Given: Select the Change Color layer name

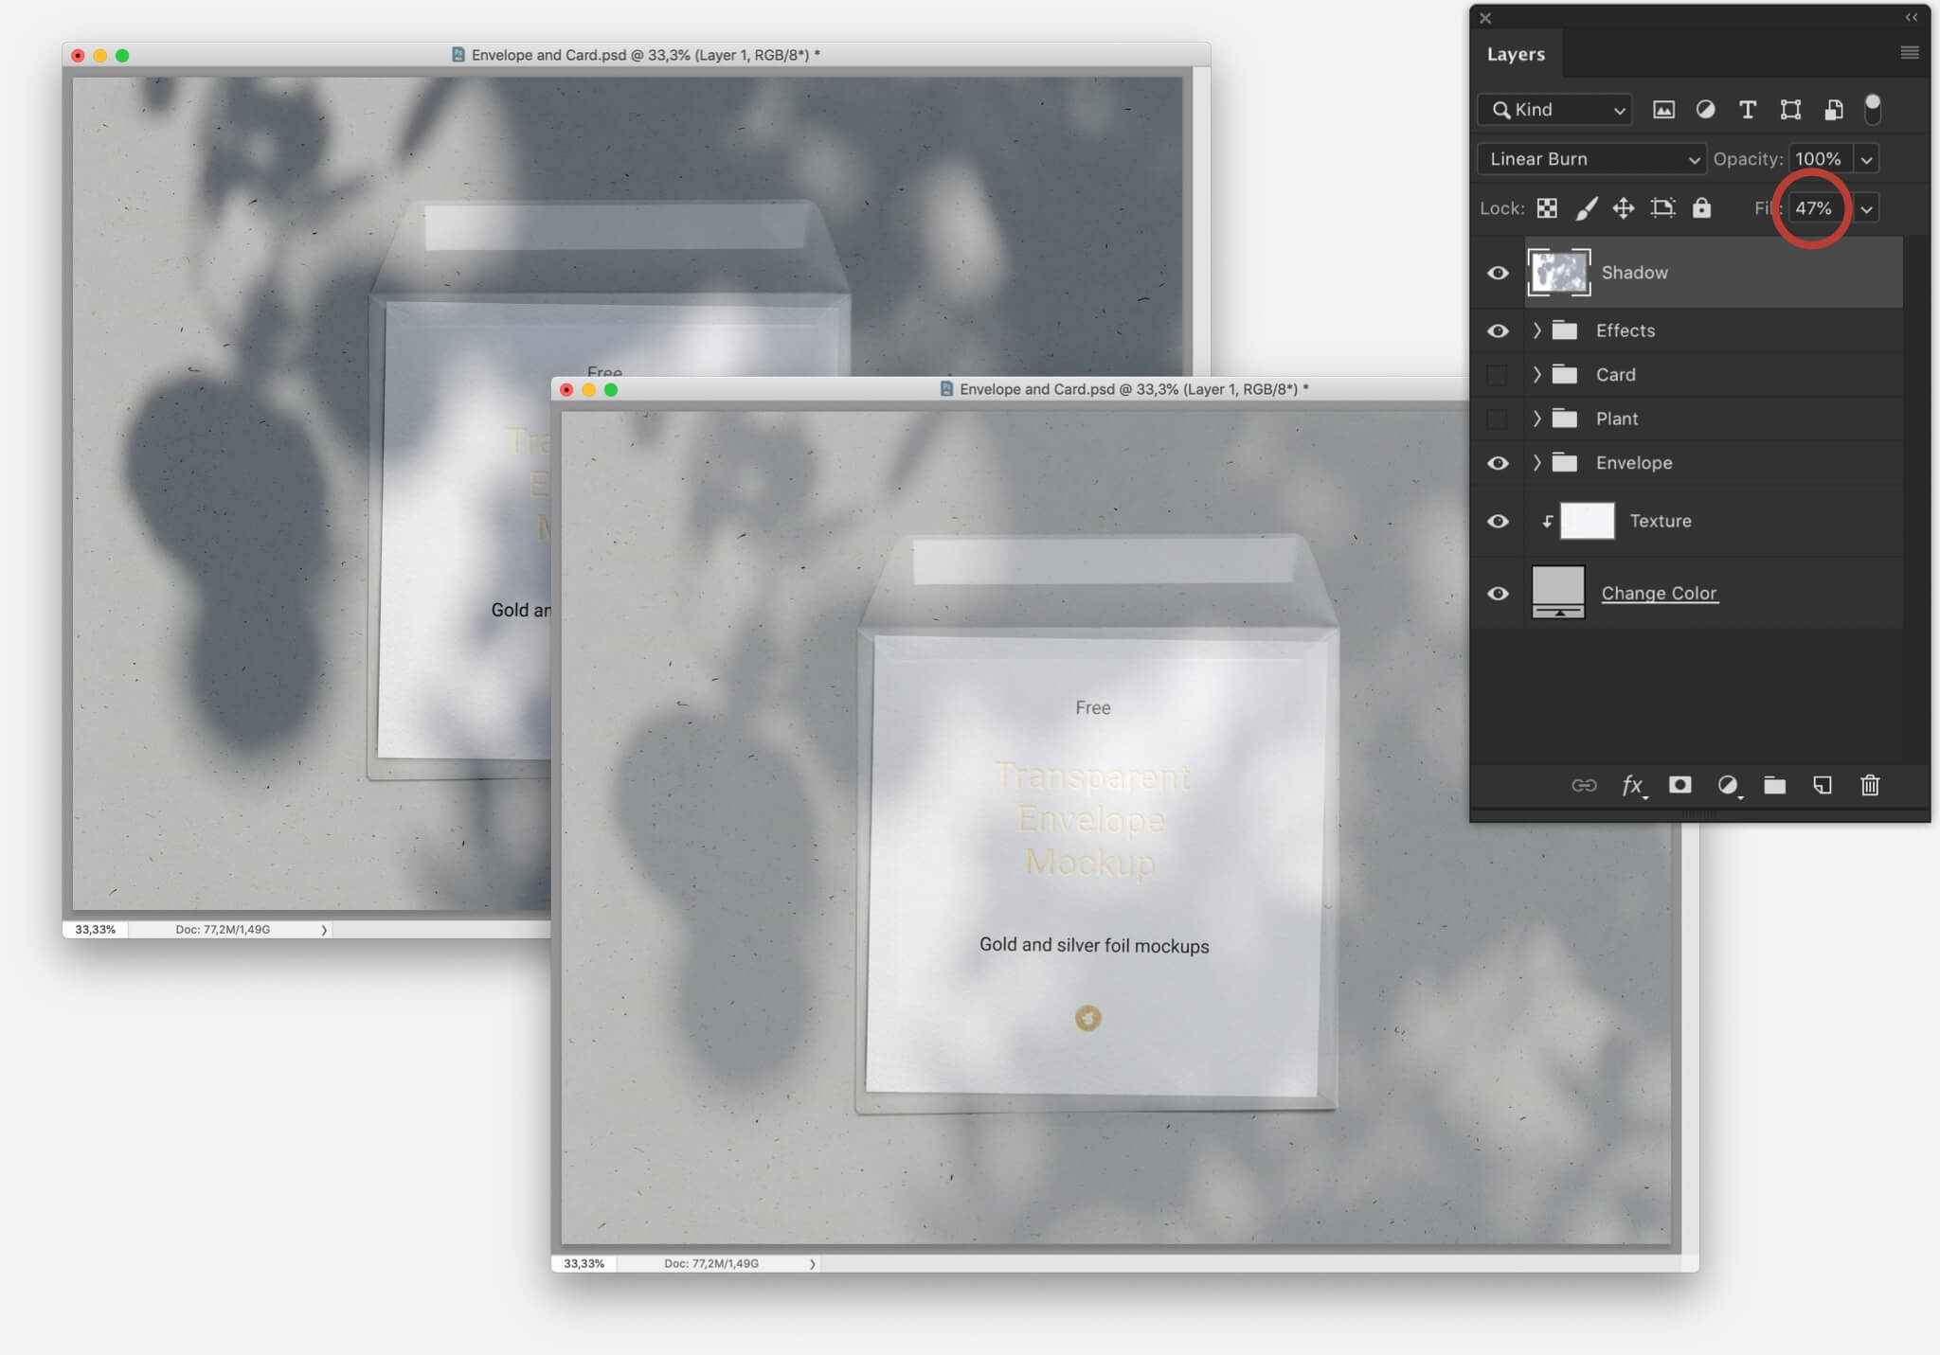Looking at the screenshot, I should point(1659,593).
